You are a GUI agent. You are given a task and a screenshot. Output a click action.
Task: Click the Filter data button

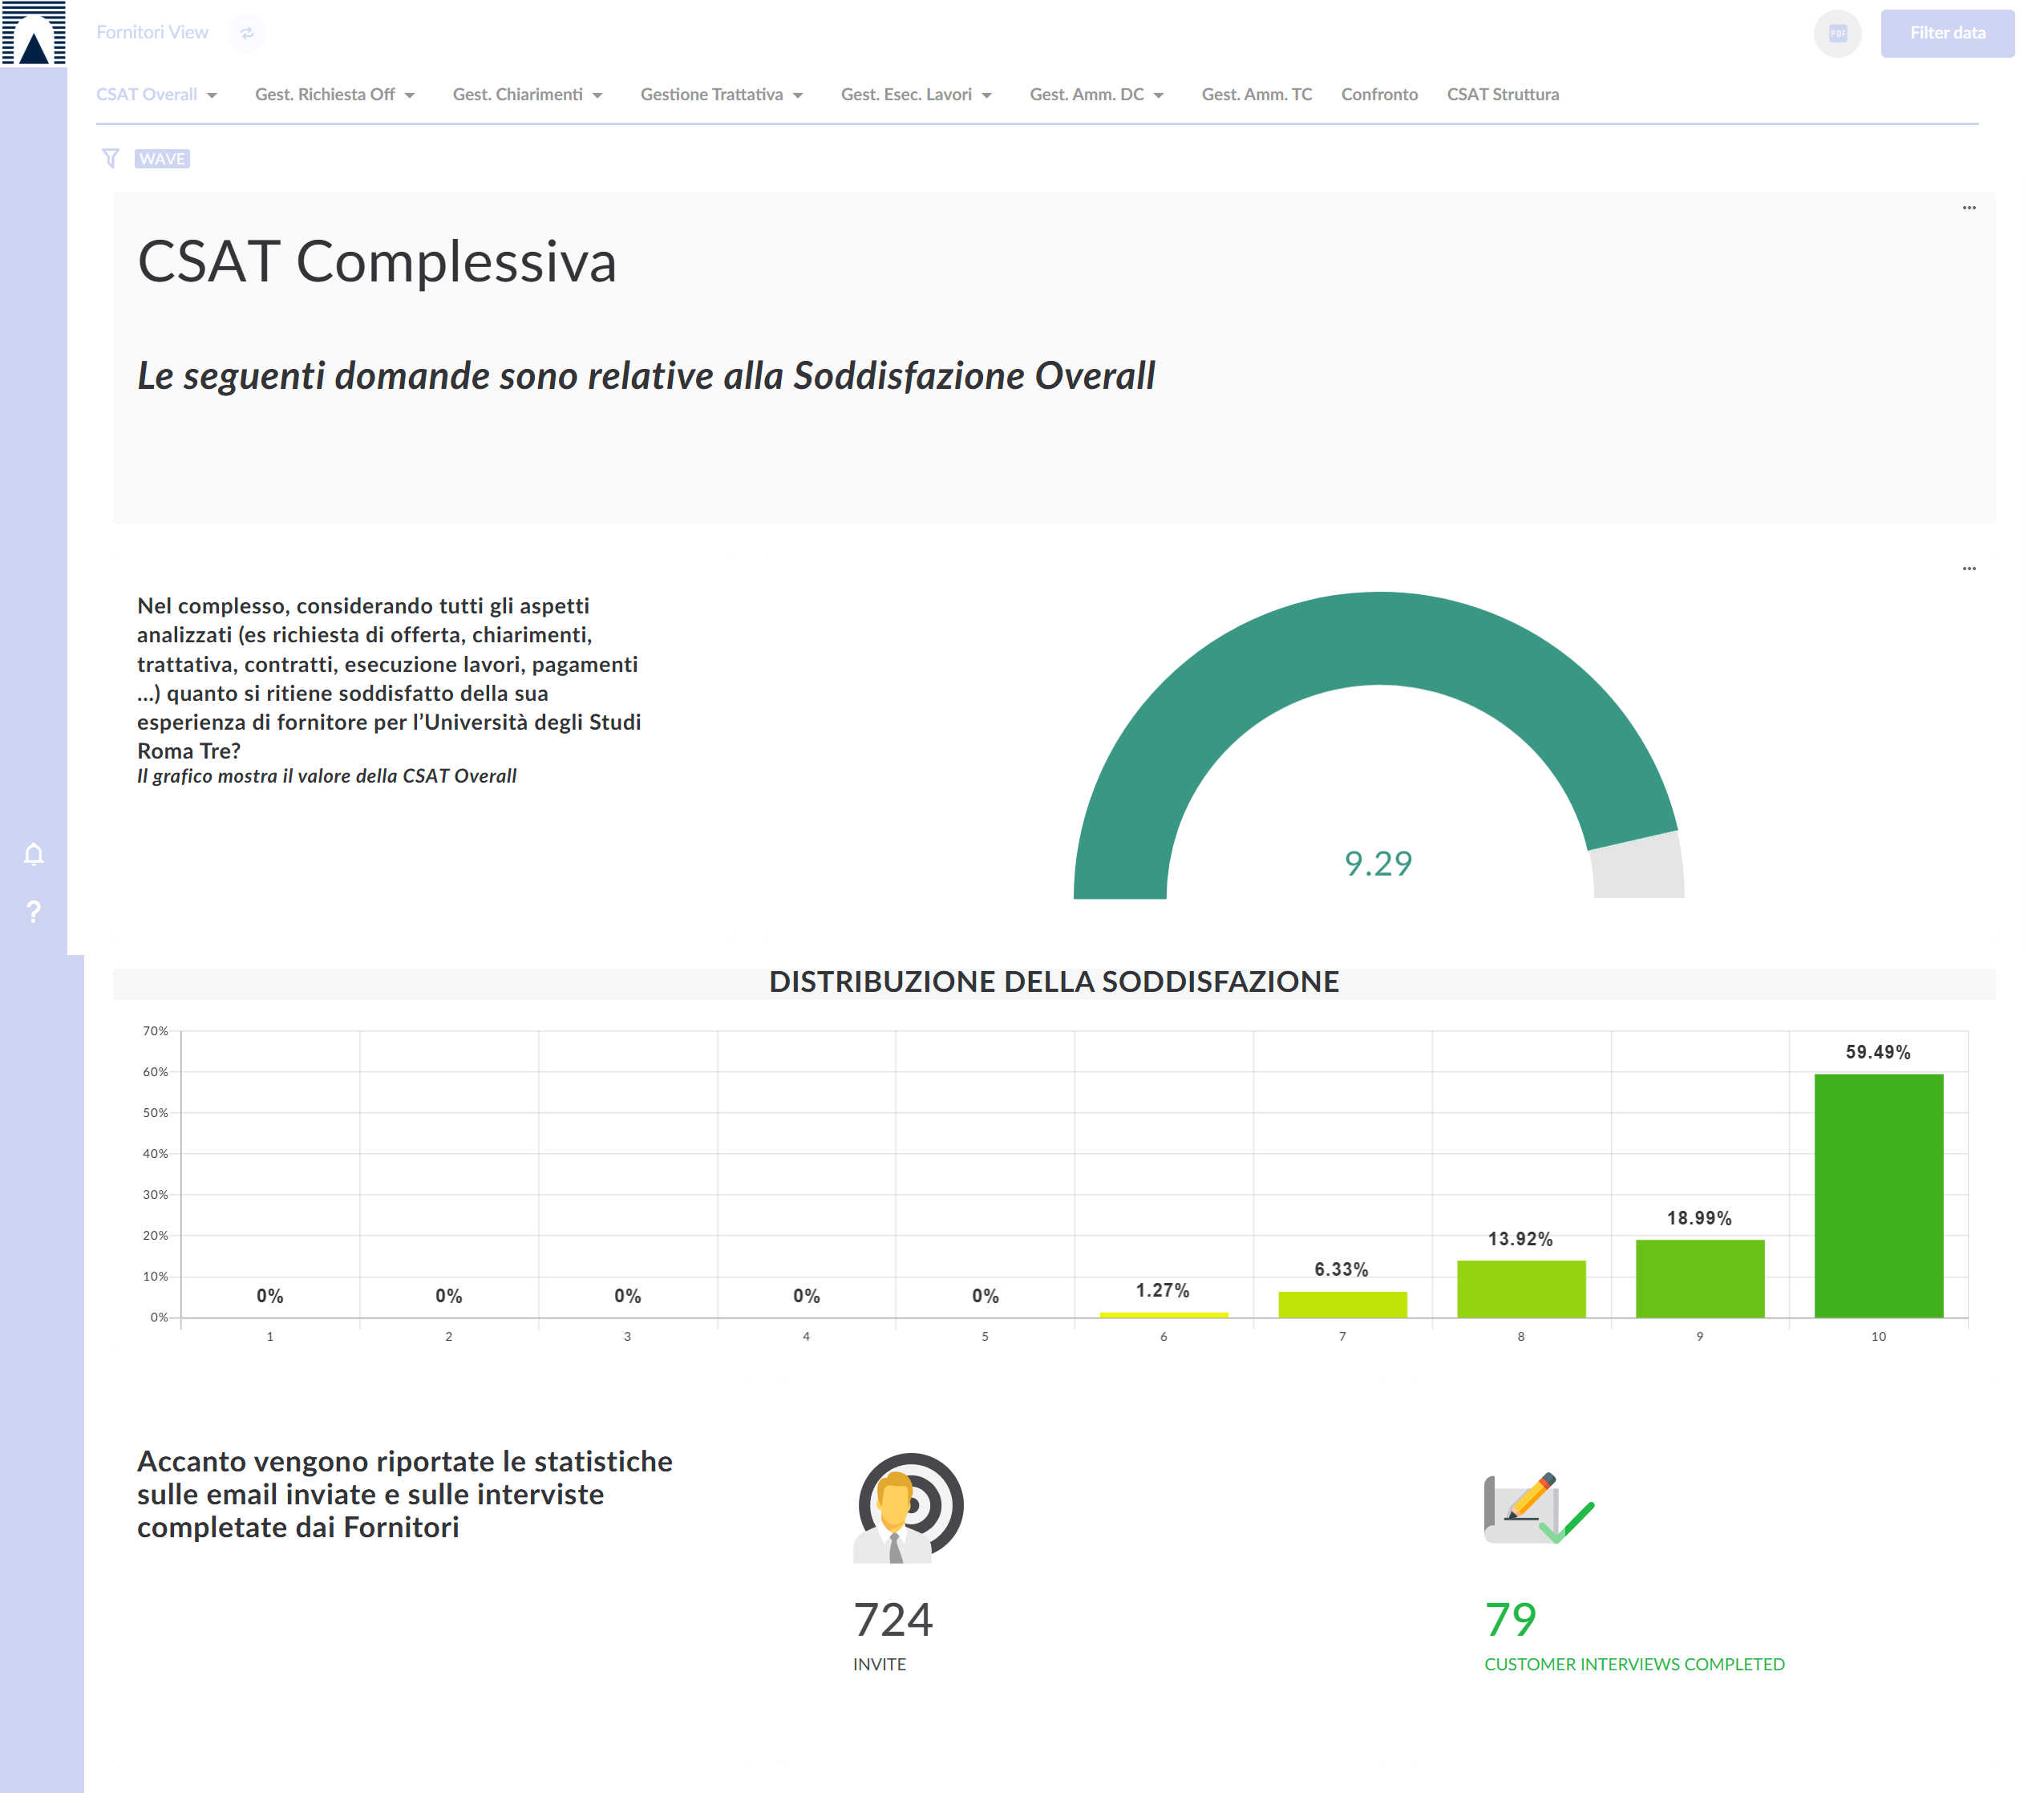1946,33
